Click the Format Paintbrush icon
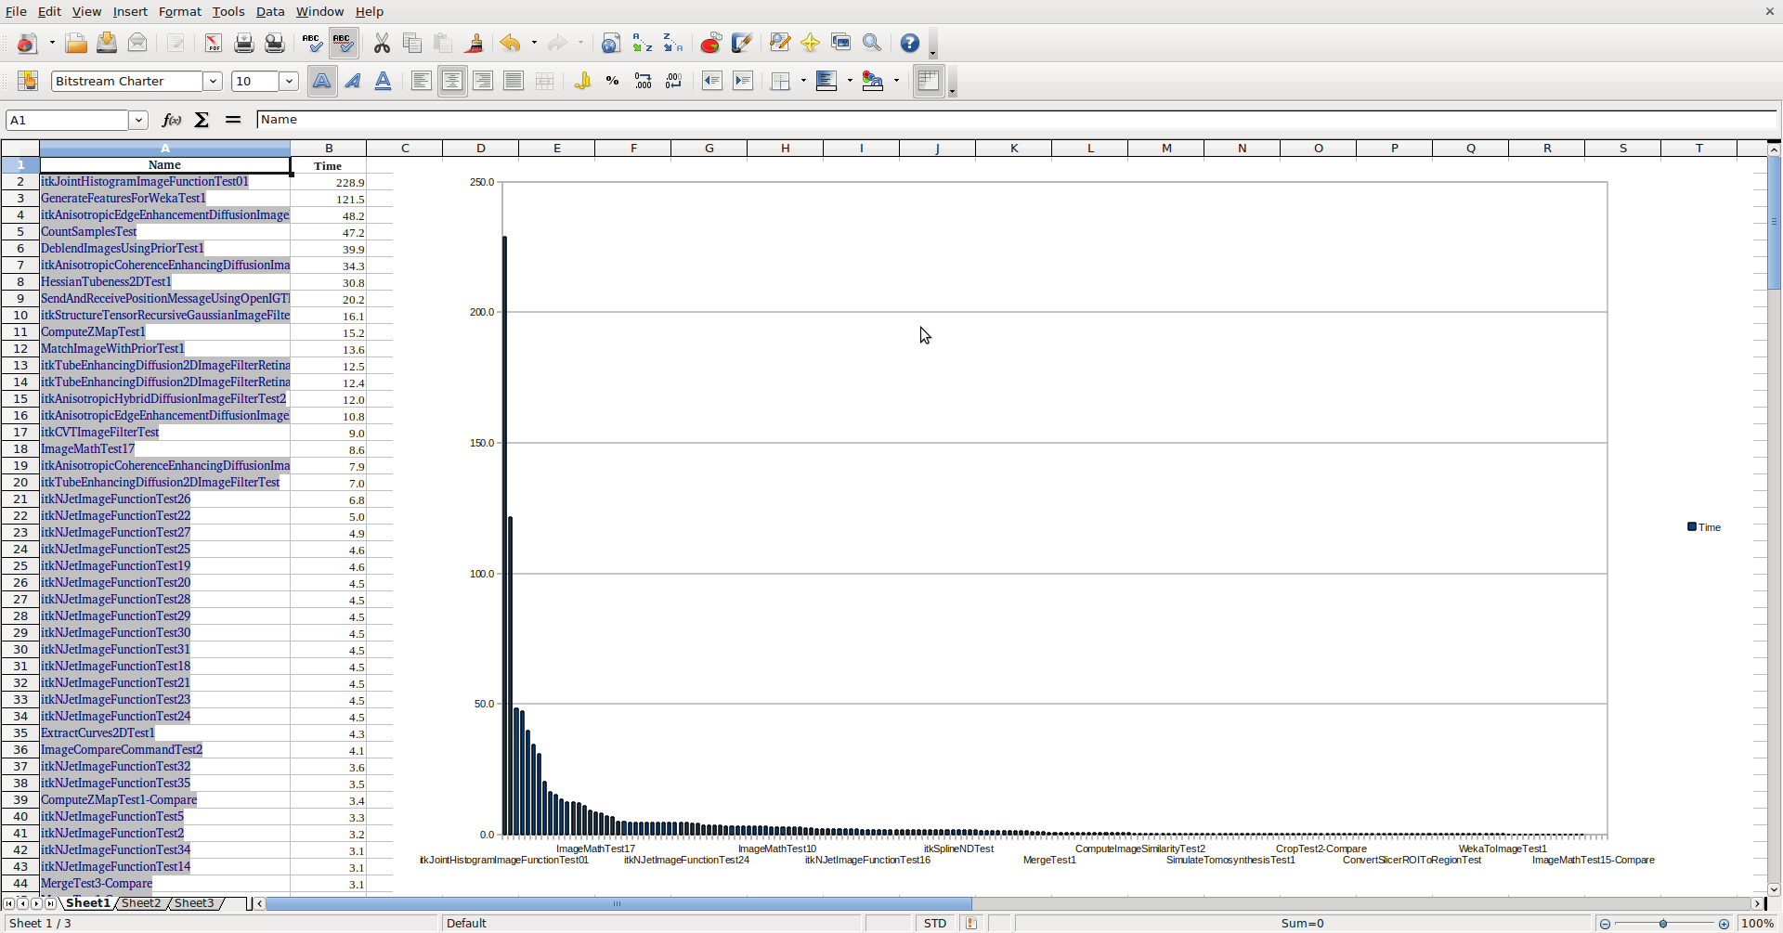The height and width of the screenshot is (933, 1783). (474, 43)
